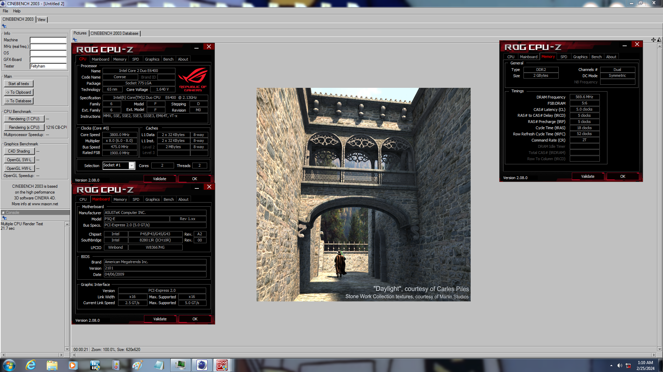The width and height of the screenshot is (663, 372).
Task: Select the Pictures tab
Action: point(80,33)
